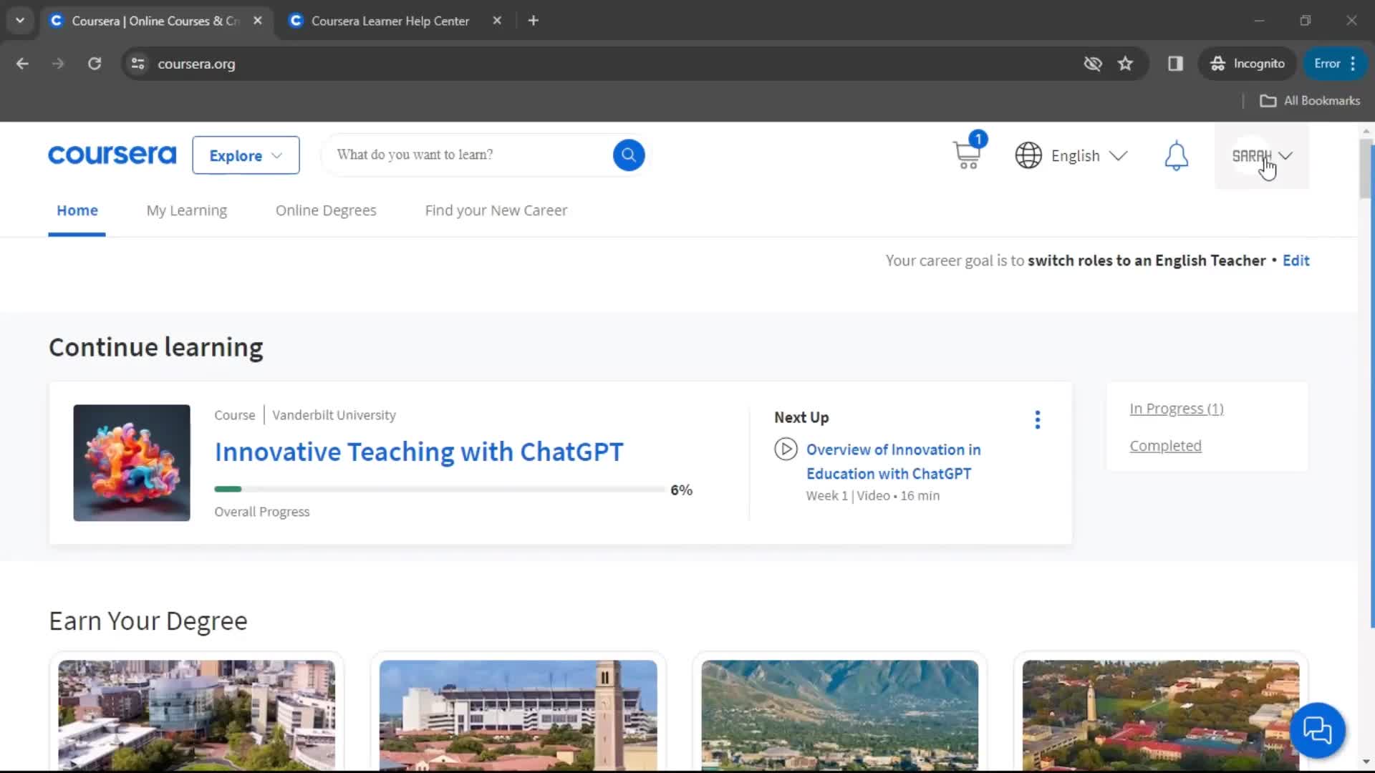Open the All Bookmarks folder
Image resolution: width=1375 pixels, height=773 pixels.
1310,101
